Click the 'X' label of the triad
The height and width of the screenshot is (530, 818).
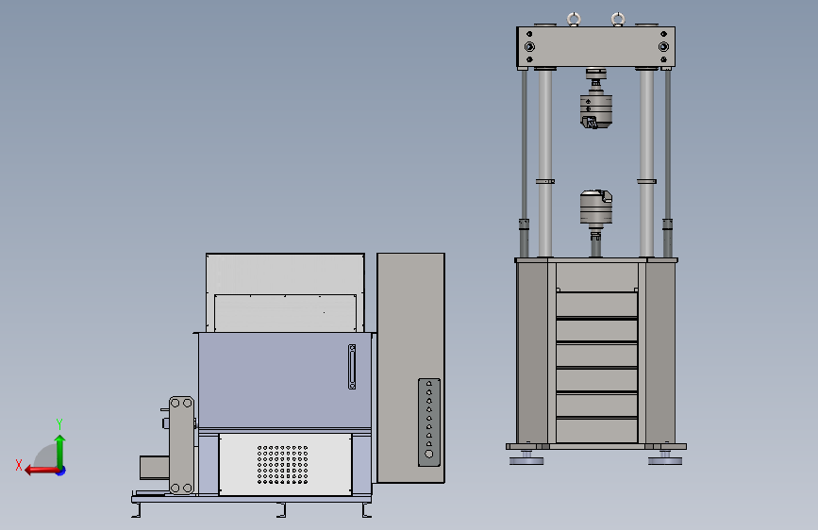click(x=19, y=465)
